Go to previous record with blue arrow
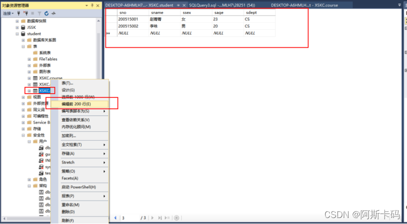 tap(115, 218)
